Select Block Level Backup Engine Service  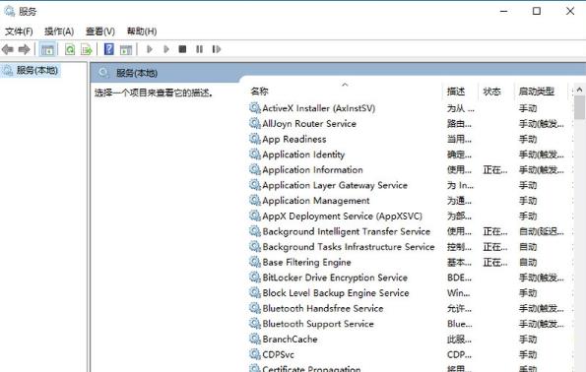[336, 293]
